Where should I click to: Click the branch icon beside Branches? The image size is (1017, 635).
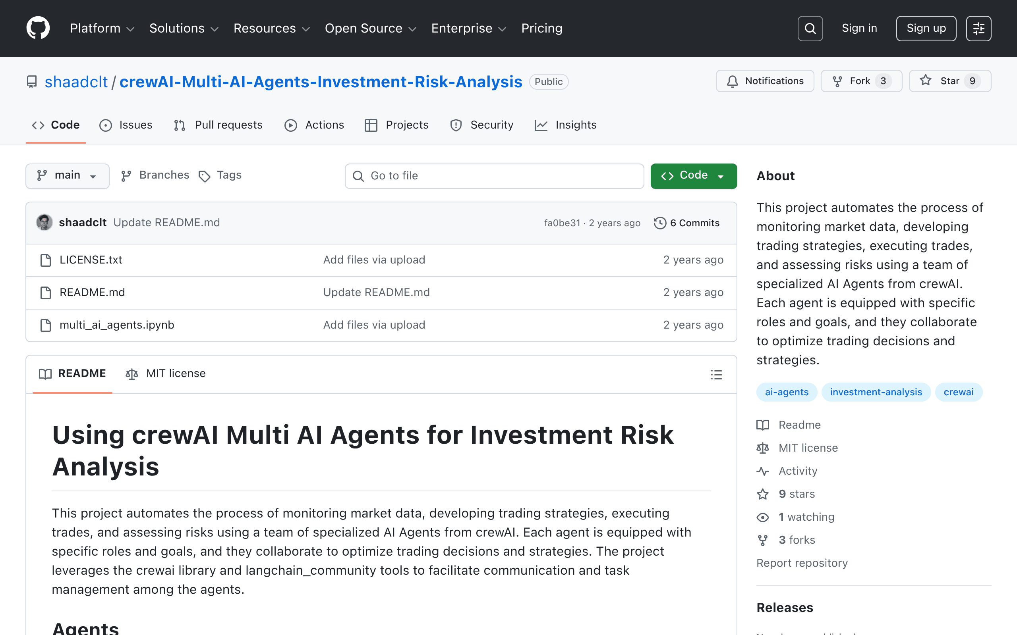(x=126, y=176)
